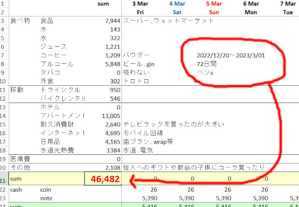Select the 吸わない note cell

pos(136,73)
